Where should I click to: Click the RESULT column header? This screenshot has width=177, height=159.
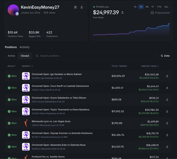pos(11,66)
